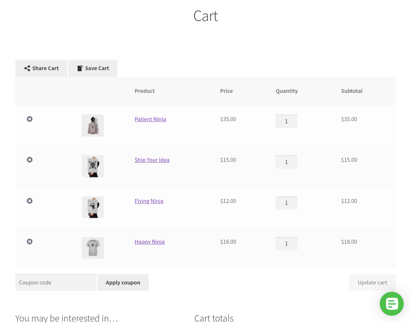Remove Patient Ninja from the cart
This screenshot has width=411, height=323.
[29, 119]
